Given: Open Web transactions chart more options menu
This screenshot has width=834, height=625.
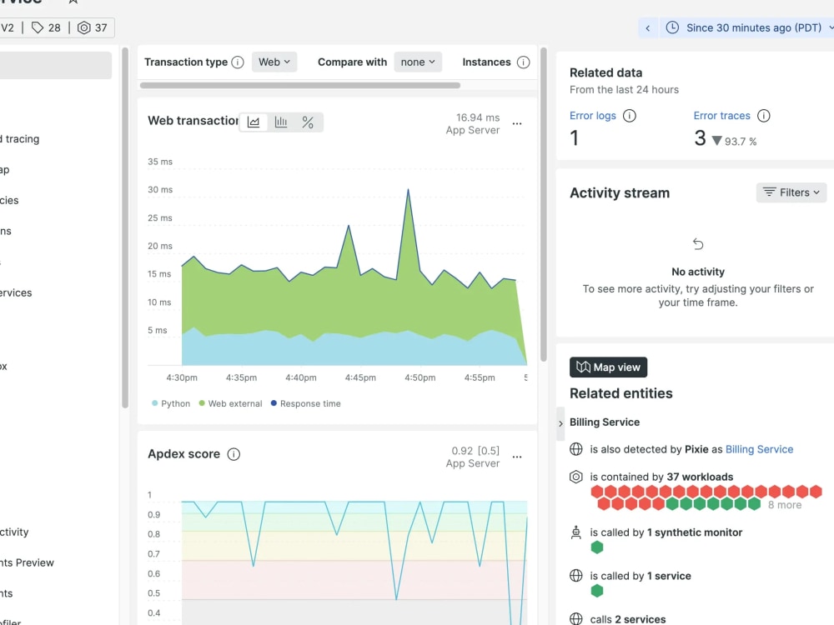Looking at the screenshot, I should (x=517, y=123).
